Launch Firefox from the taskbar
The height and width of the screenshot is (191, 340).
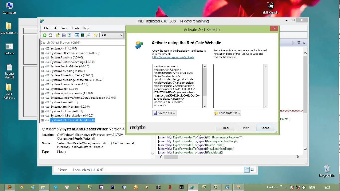(x=10, y=187)
